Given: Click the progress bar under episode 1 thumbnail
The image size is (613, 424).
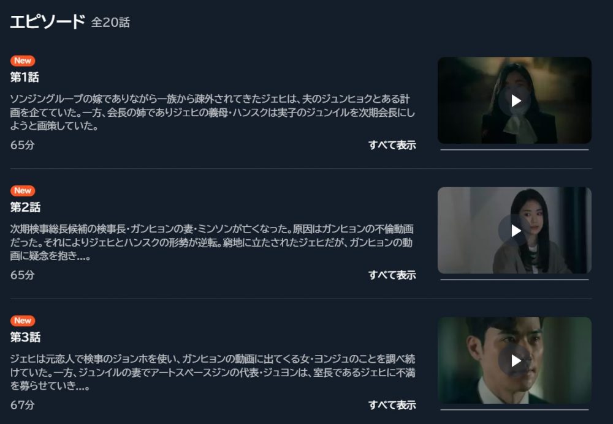Looking at the screenshot, I should 514,149.
